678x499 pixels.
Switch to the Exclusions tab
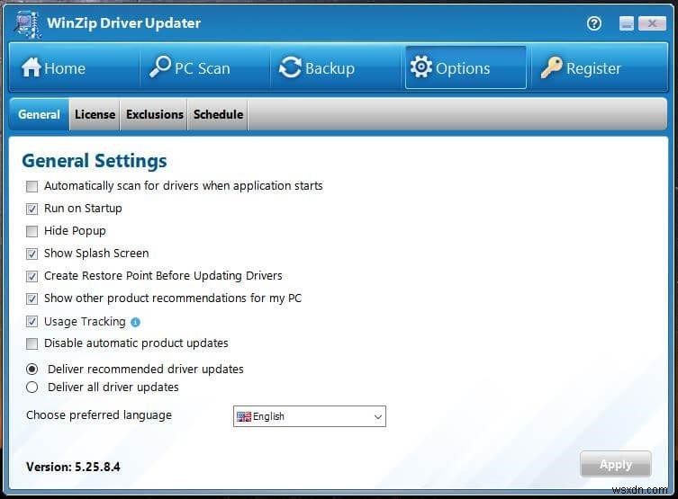point(154,114)
